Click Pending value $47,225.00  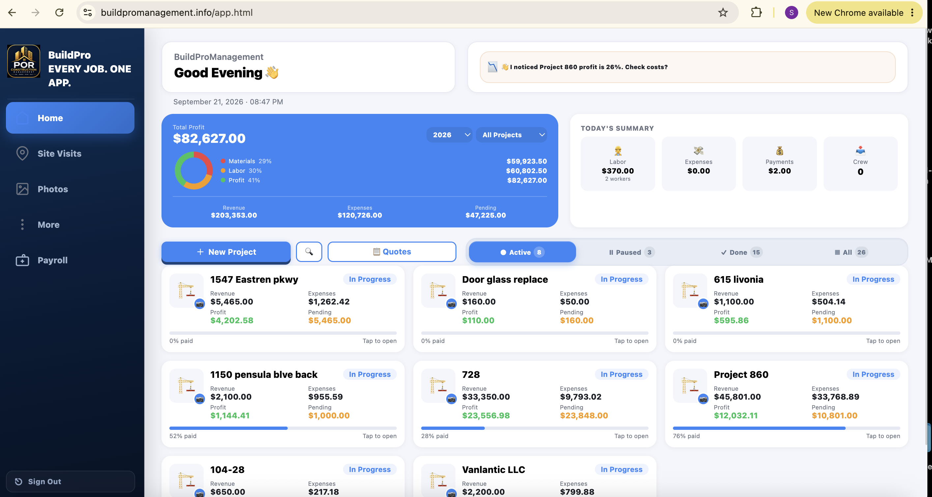485,215
